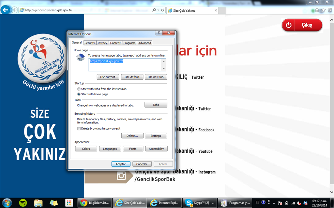Click the ES language indicator in the tray
This screenshot has height=208, width=334.
coord(258,202)
